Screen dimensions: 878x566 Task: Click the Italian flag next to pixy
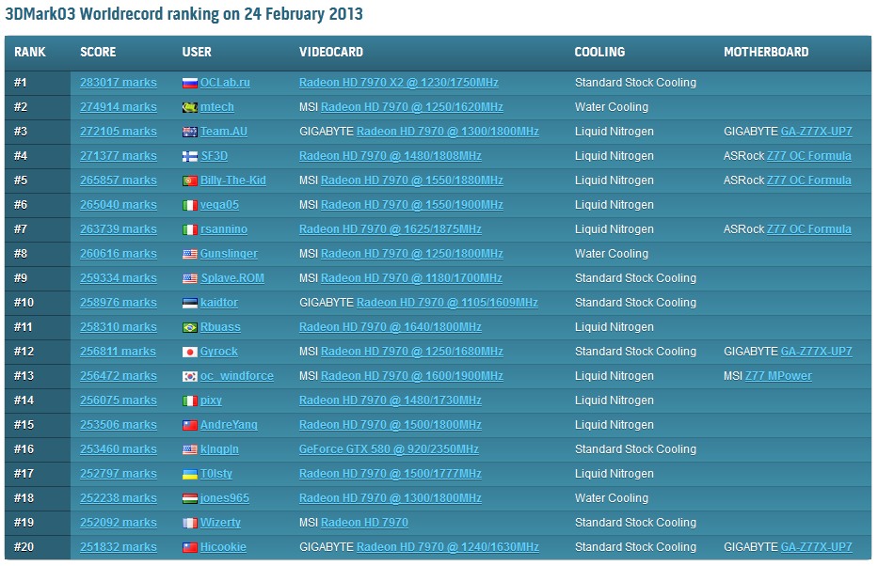(190, 401)
